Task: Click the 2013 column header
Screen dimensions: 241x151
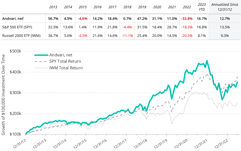Action: 53,6
